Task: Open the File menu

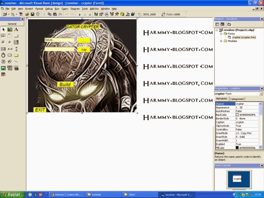Action: tap(7, 9)
